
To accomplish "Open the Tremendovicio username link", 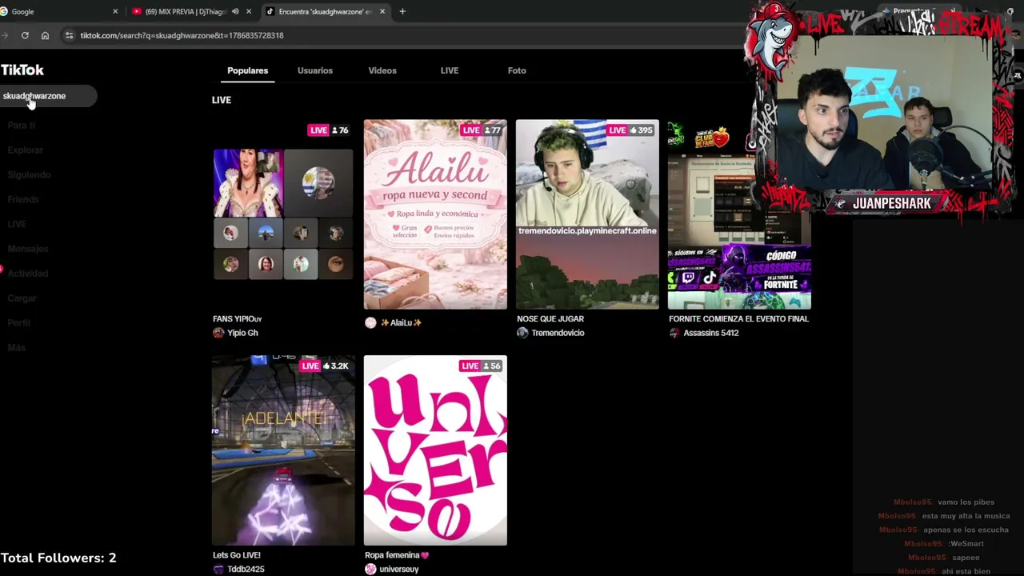I will (558, 333).
